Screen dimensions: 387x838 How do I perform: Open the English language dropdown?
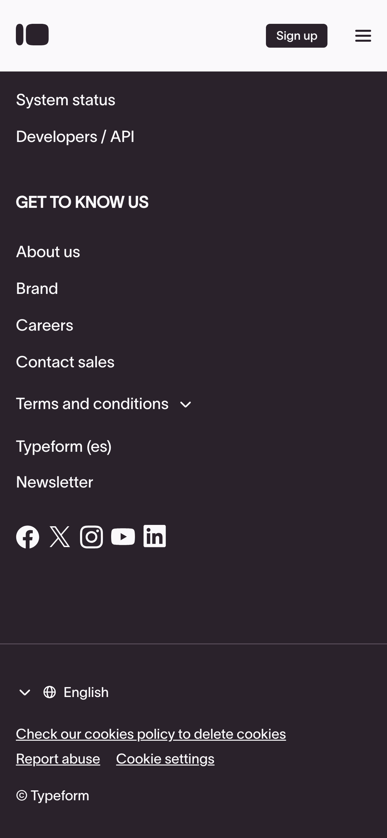tap(86, 692)
